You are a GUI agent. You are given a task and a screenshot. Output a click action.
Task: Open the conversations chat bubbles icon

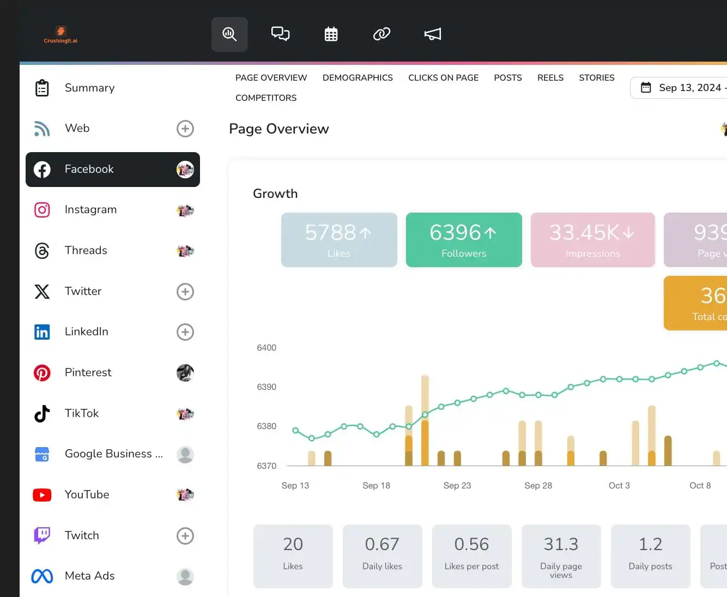point(280,34)
